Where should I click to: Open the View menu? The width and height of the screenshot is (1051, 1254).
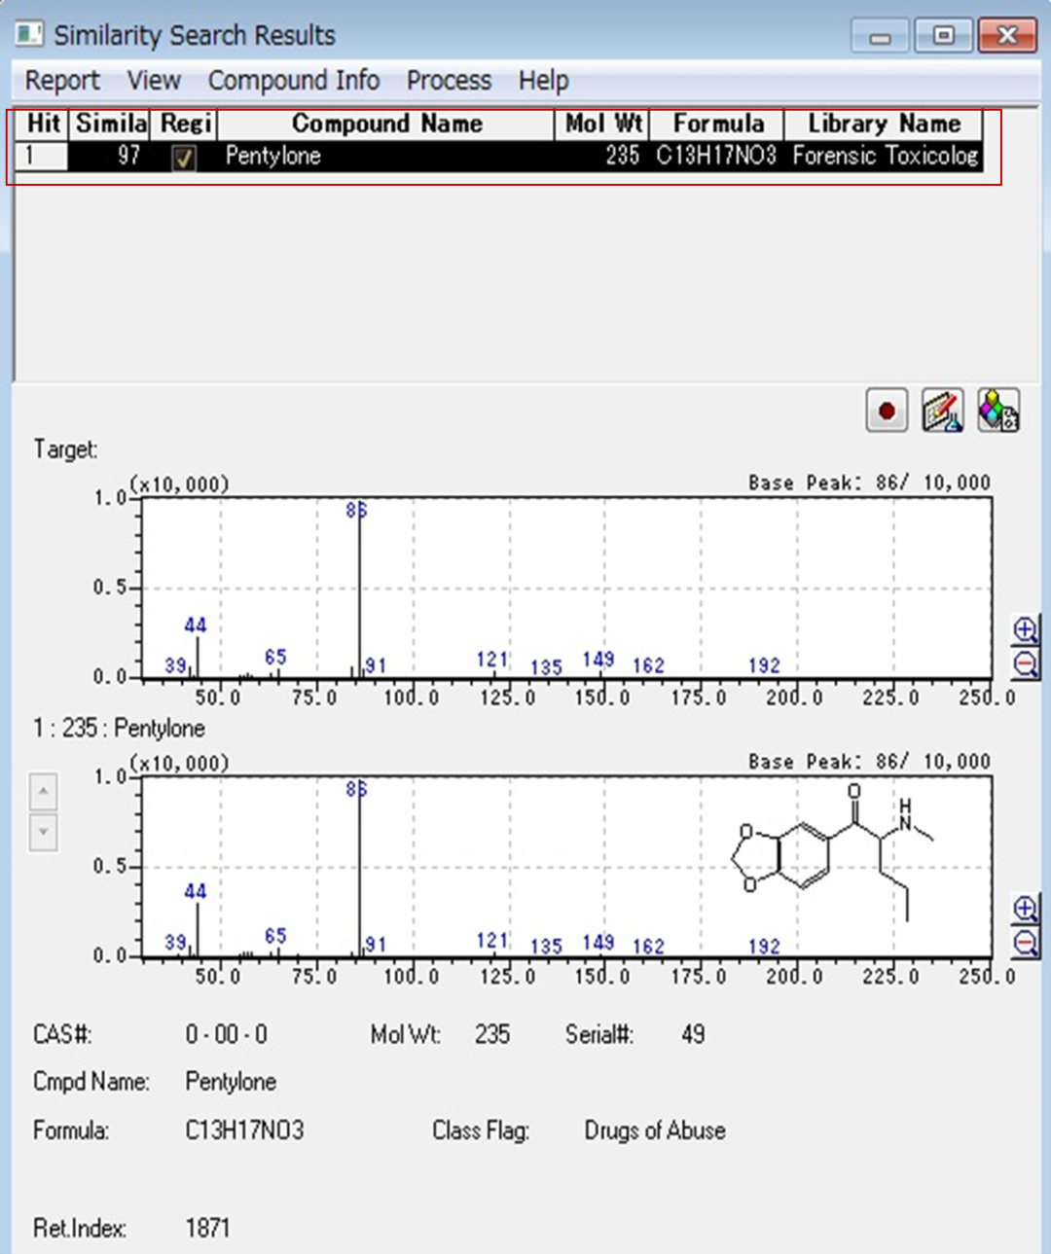coord(154,81)
